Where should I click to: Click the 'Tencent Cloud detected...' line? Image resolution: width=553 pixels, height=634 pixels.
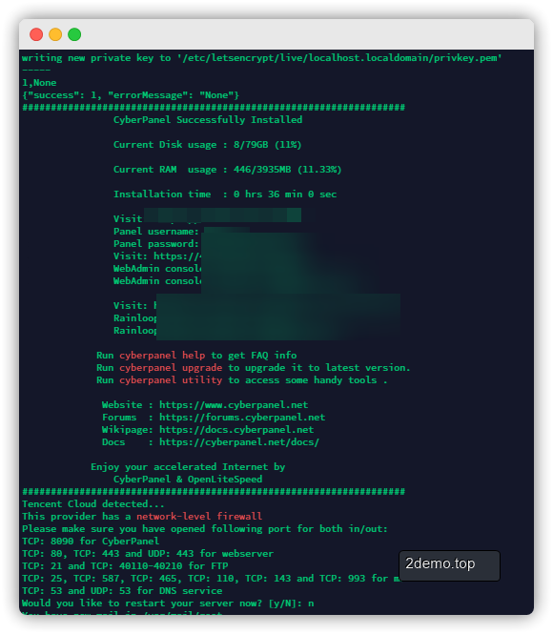(x=93, y=504)
